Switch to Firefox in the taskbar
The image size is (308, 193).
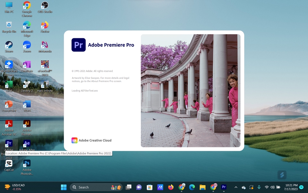(x=171, y=187)
